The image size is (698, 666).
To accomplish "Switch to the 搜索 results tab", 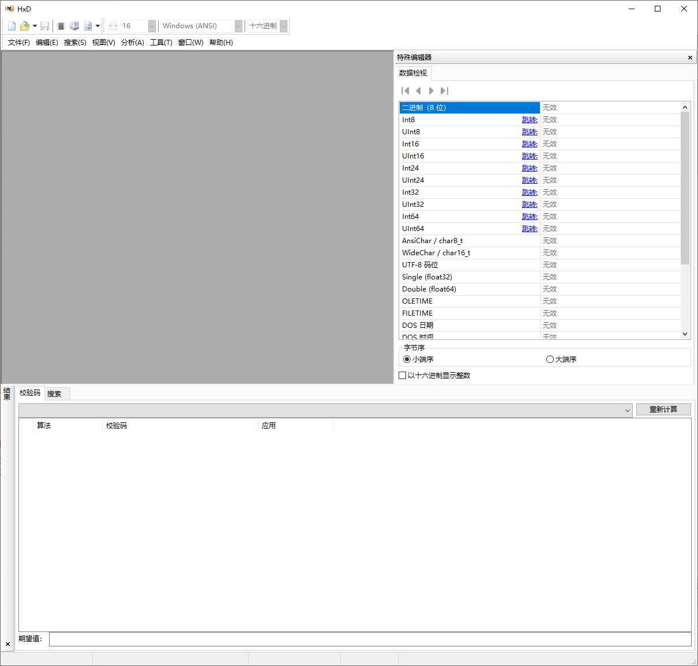I will [54, 394].
